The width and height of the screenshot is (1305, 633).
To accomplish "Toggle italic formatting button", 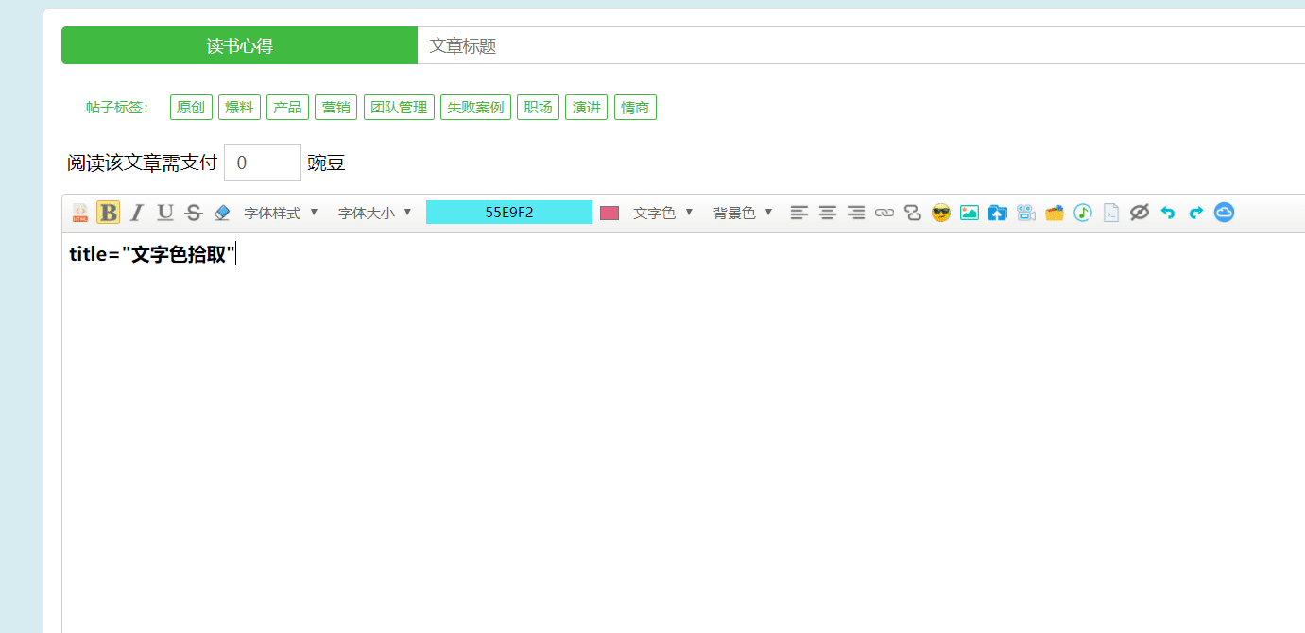I will [x=136, y=213].
